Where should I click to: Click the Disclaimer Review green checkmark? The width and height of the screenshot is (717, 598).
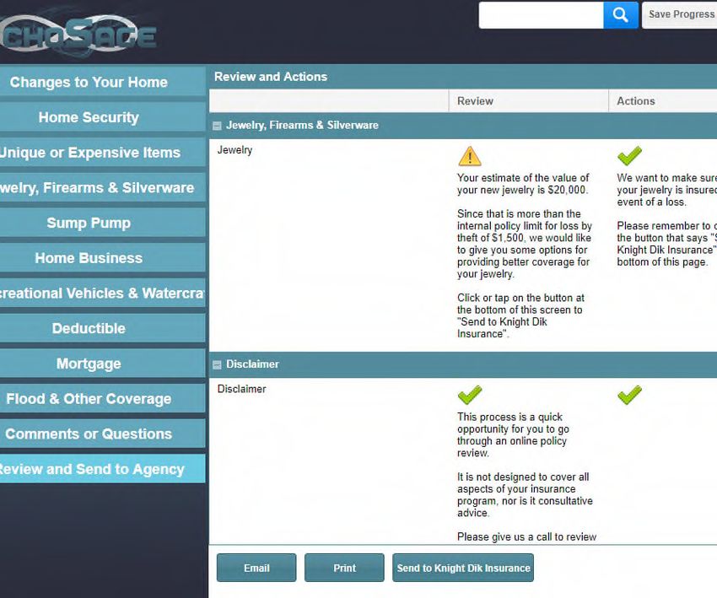[x=470, y=395]
